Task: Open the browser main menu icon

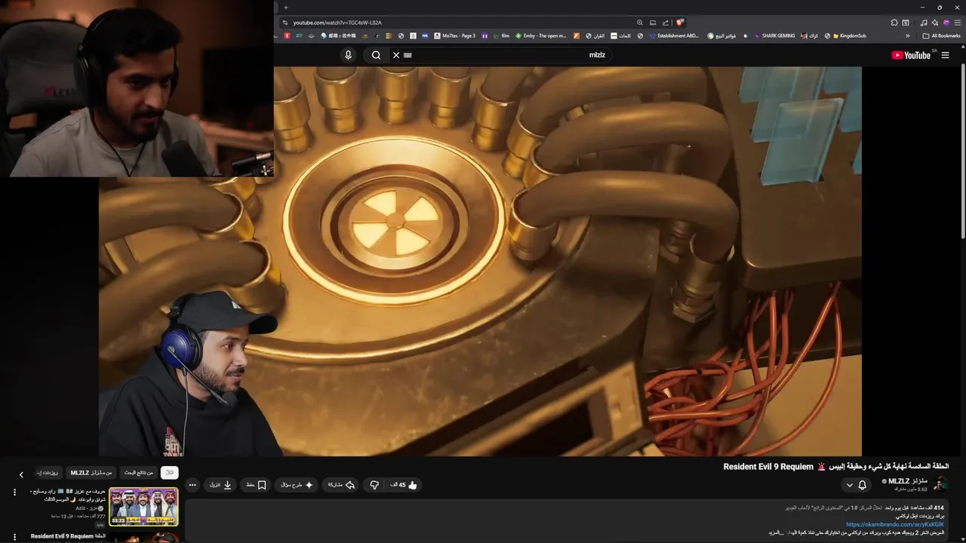Action: [x=958, y=23]
